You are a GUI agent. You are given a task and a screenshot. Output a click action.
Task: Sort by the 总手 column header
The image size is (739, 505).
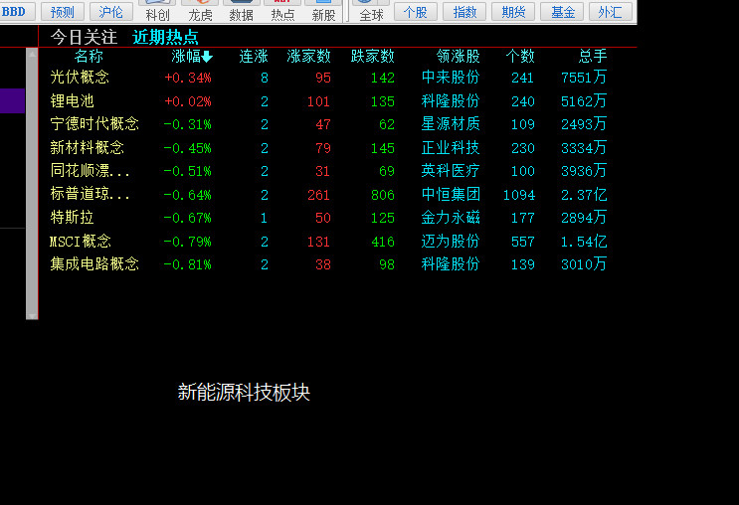pos(593,57)
